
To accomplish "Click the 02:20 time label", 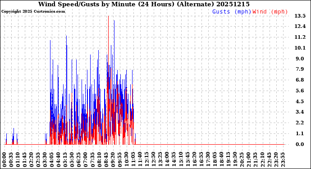I will click(x=32, y=160).
